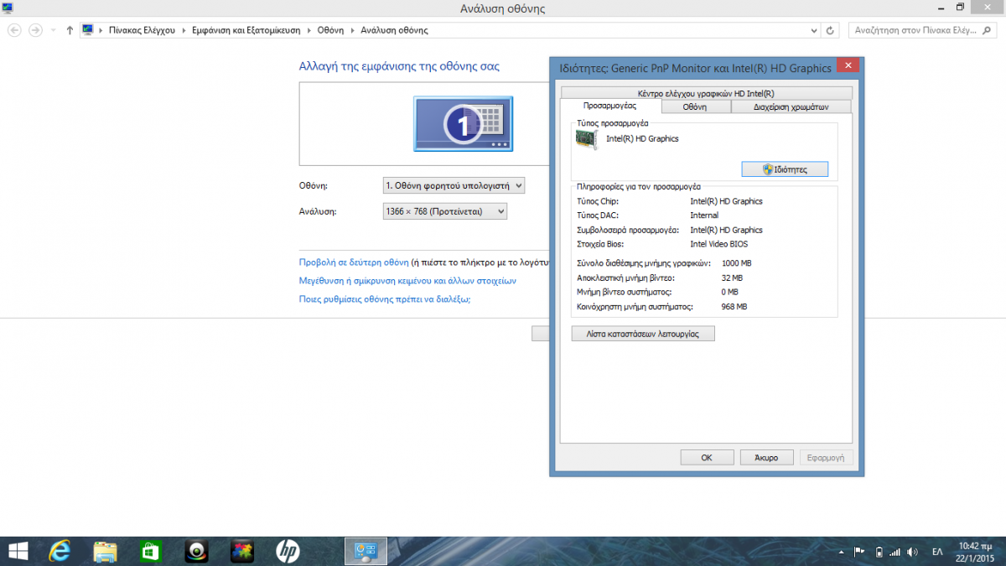The image size is (1006, 566).
Task: Refresh the Control Panel page
Action: (830, 30)
